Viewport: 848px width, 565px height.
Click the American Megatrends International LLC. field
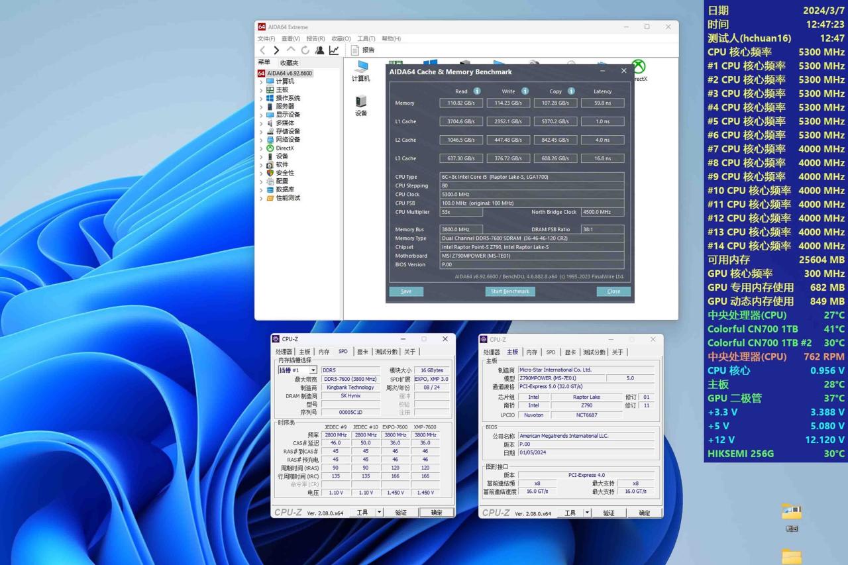586,436
